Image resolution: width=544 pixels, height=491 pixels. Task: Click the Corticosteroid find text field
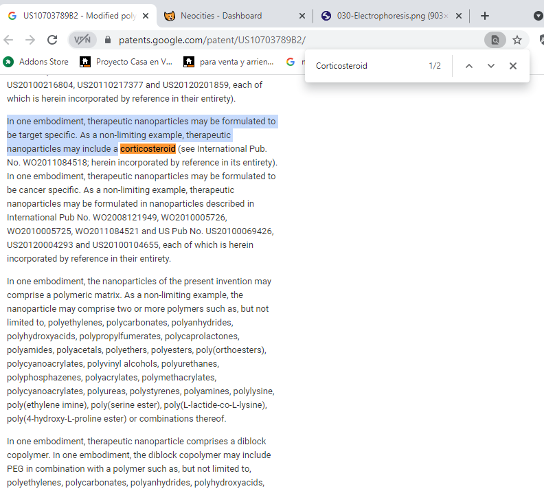coord(364,66)
